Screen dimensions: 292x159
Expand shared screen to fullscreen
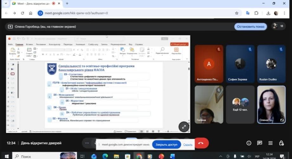184,126
